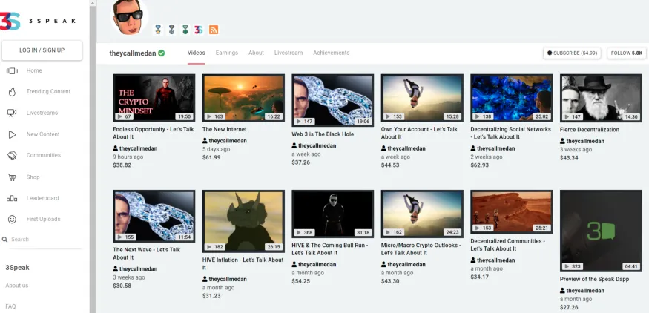Image resolution: width=649 pixels, height=313 pixels.
Task: Click author theycallmedan under HIVE Inflation
Action: [228, 279]
